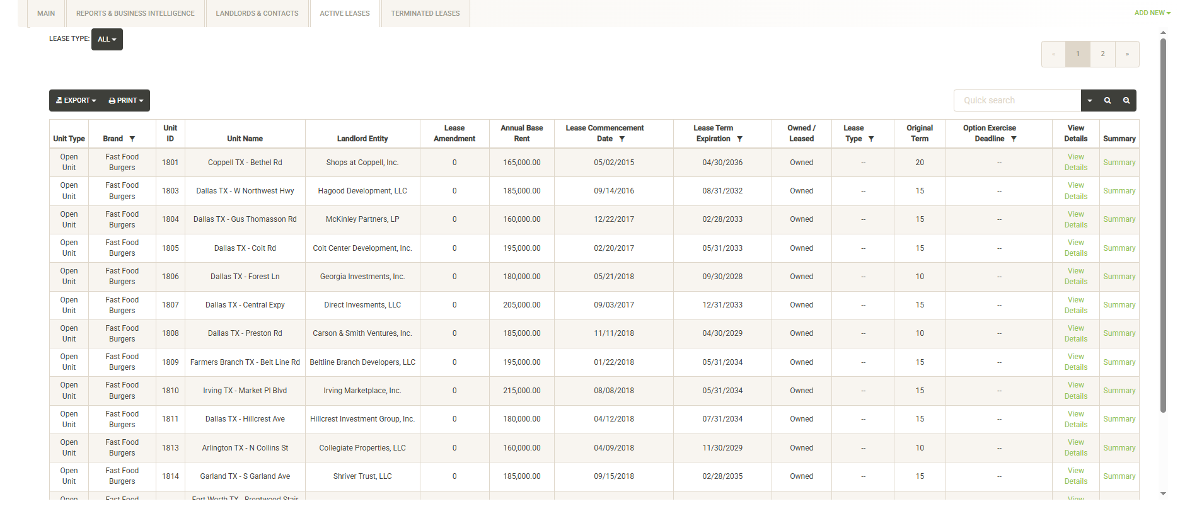Screen dimensions: 1197x511
Task: Open the quick search options caret
Action: coord(1090,101)
